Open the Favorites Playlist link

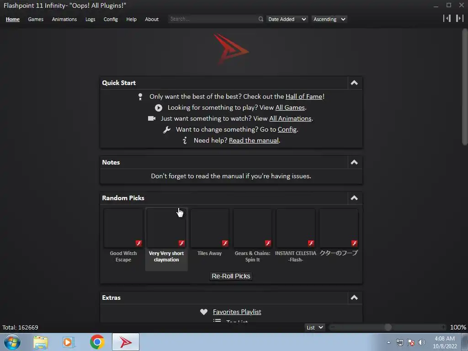tap(237, 312)
